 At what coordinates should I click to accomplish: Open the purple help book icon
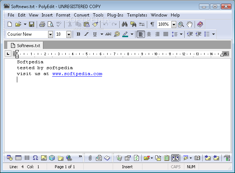pyautogui.click(x=200, y=24)
